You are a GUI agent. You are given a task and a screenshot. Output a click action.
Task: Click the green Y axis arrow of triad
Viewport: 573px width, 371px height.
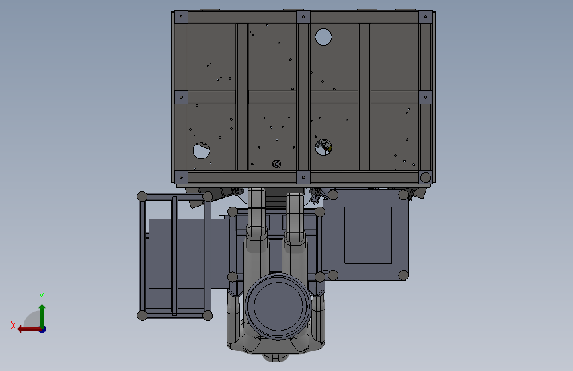click(42, 316)
